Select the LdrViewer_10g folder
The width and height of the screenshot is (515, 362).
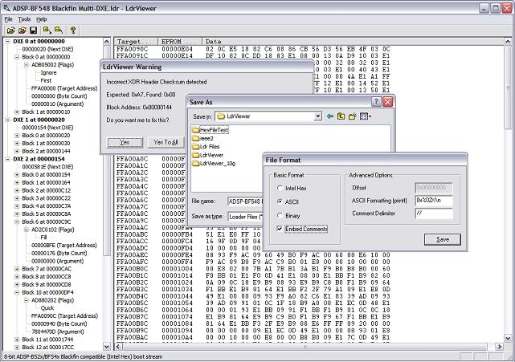[x=215, y=164]
